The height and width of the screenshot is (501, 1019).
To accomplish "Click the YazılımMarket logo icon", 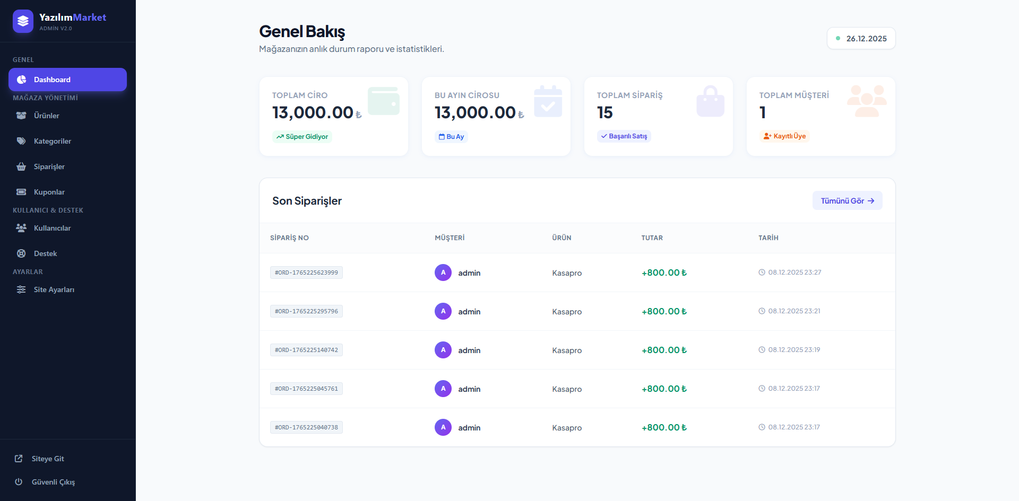I will 23,21.
